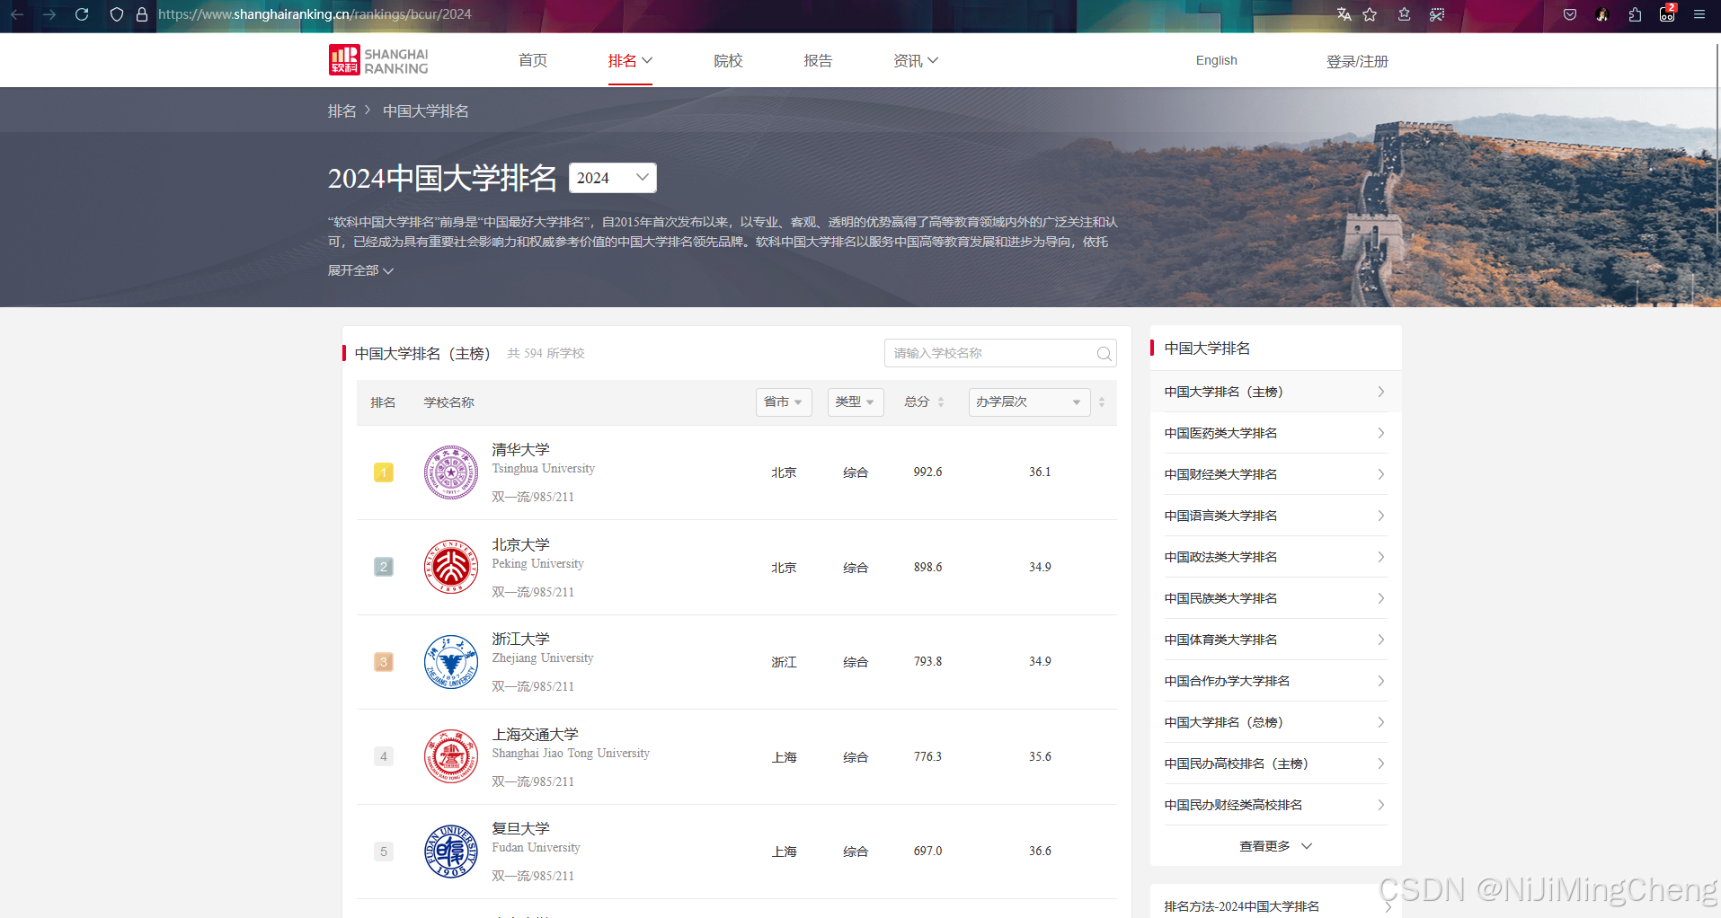Reload the page with the refresh icon
The height and width of the screenshot is (918, 1721).
pyautogui.click(x=82, y=14)
